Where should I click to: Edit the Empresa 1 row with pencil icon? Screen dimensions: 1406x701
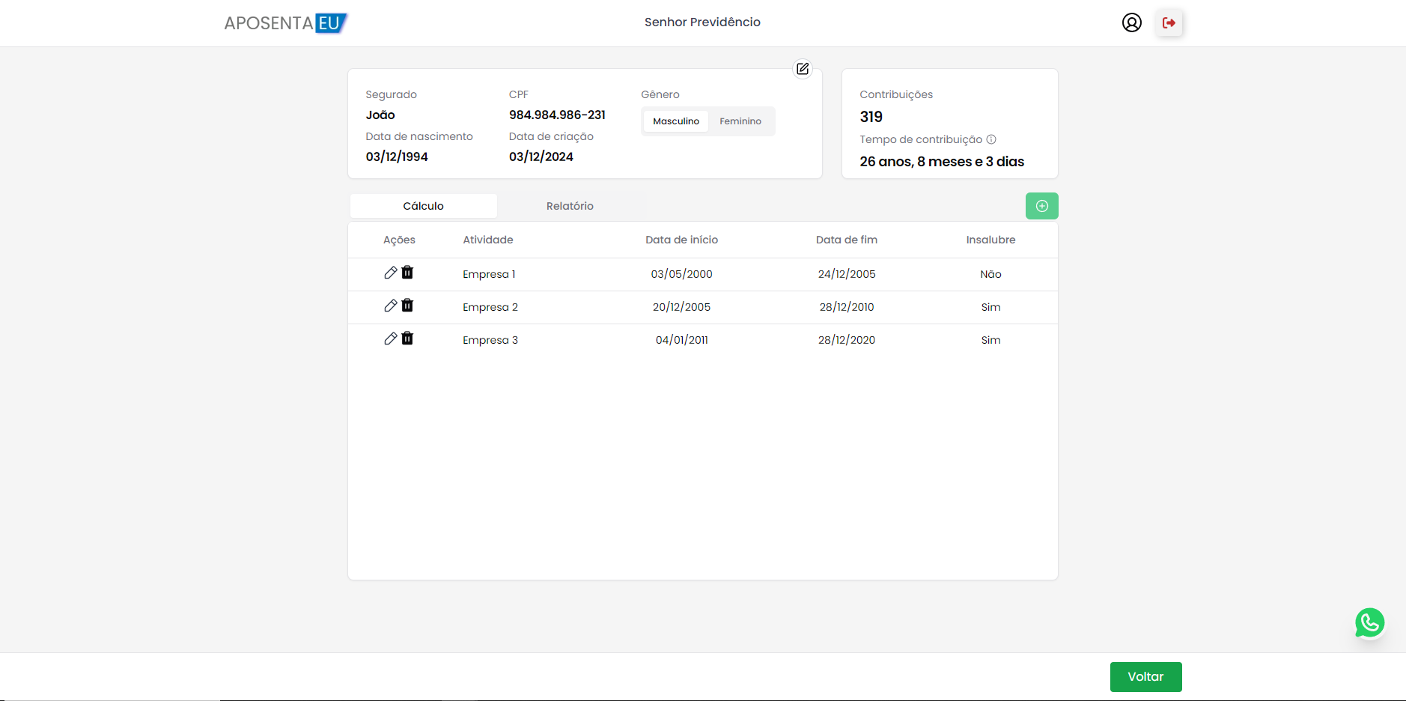pos(390,273)
